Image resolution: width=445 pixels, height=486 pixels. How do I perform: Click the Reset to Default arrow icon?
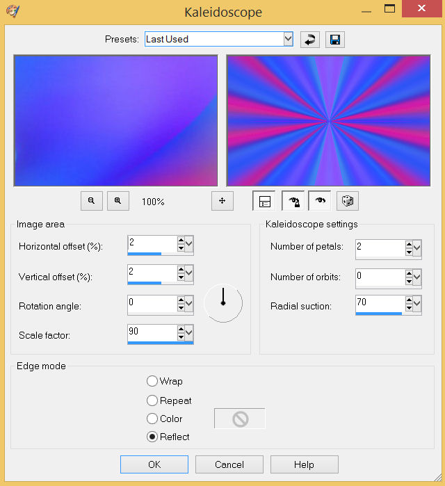(x=310, y=40)
